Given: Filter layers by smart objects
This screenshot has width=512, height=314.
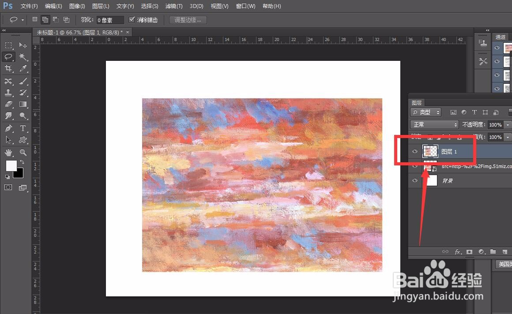Looking at the screenshot, I should point(496,112).
